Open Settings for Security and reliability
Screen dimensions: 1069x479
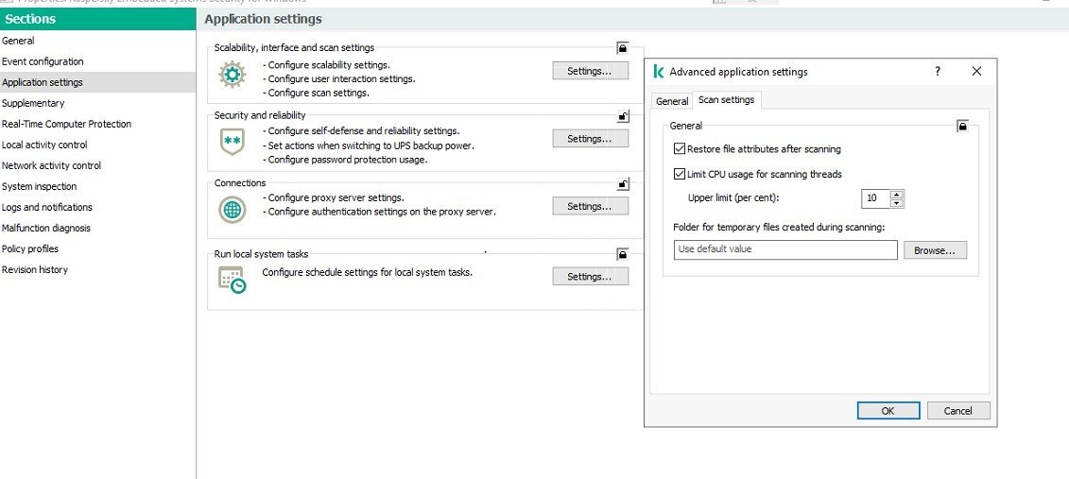(590, 139)
